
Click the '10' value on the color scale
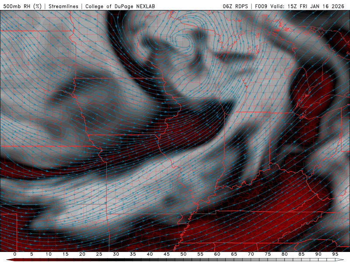point(49,254)
